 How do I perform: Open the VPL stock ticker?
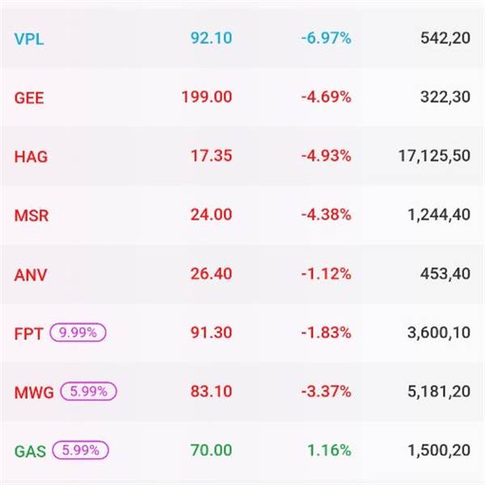(x=29, y=39)
